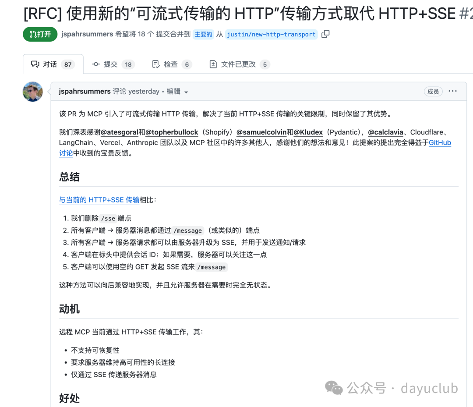Click jspahrsummers profile avatar
Screen dimensions: 473x407
(32, 92)
